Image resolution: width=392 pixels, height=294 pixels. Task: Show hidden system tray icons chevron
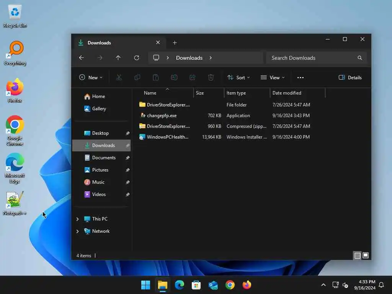(x=323, y=285)
